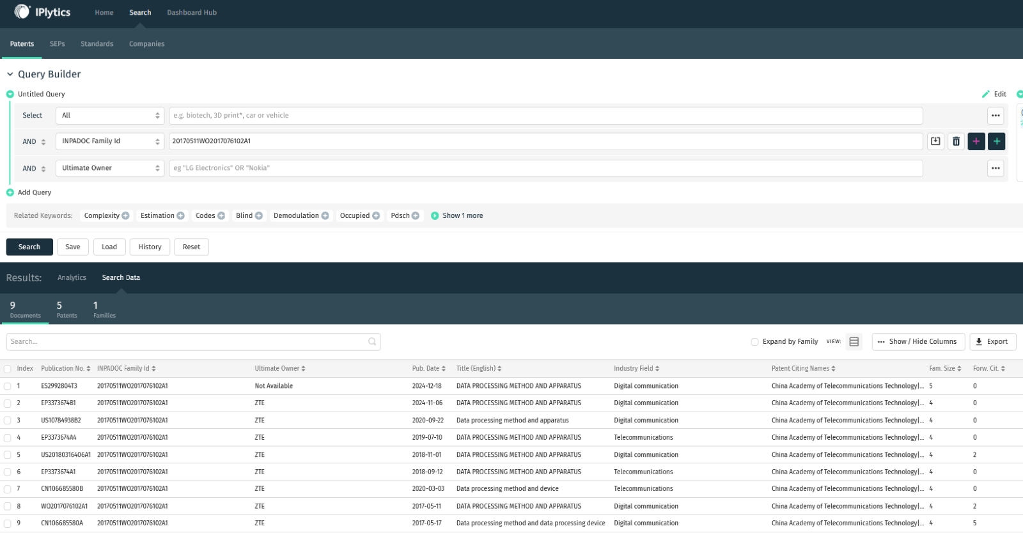Image resolution: width=1023 pixels, height=533 pixels.
Task: Add the Occupied keyword plus icon
Action: pyautogui.click(x=376, y=216)
